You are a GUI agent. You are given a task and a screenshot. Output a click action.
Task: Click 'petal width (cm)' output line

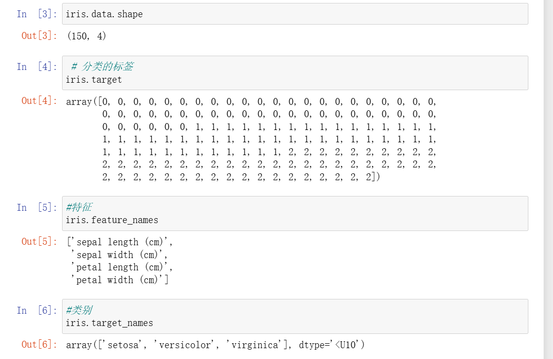click(120, 280)
